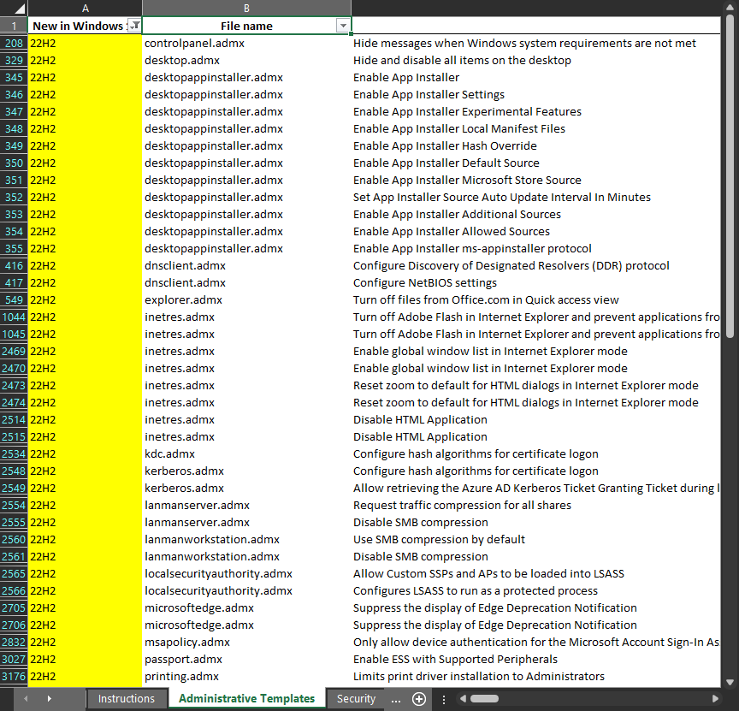739x711 pixels.
Task: Select the Administrative Templates sheet tab
Action: point(246,699)
